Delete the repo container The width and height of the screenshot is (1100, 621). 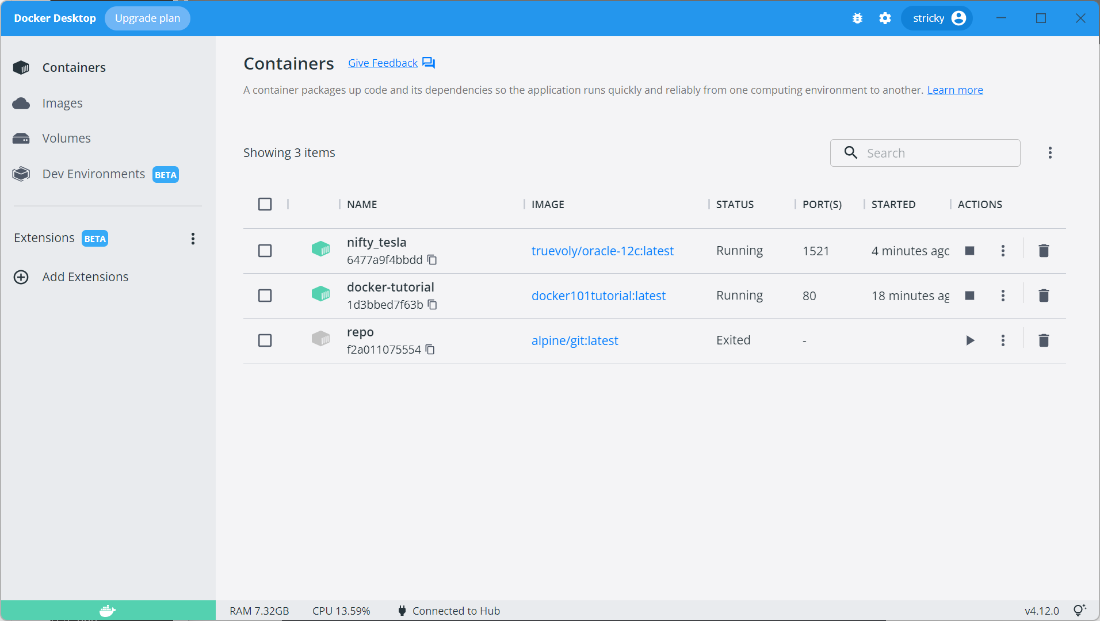click(1044, 340)
